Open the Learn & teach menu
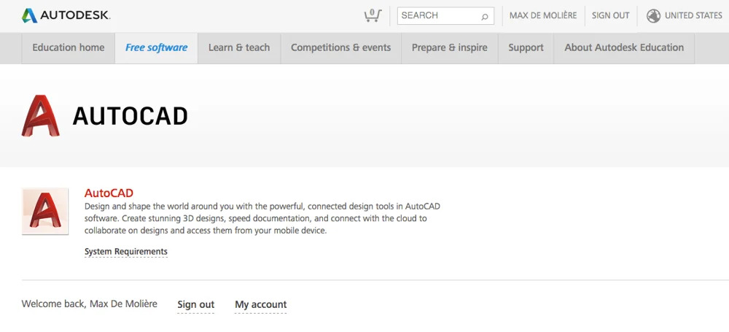The image size is (729, 332). coord(239,47)
